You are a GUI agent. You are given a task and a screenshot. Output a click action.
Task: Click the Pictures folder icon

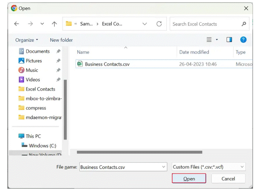coord(21,61)
